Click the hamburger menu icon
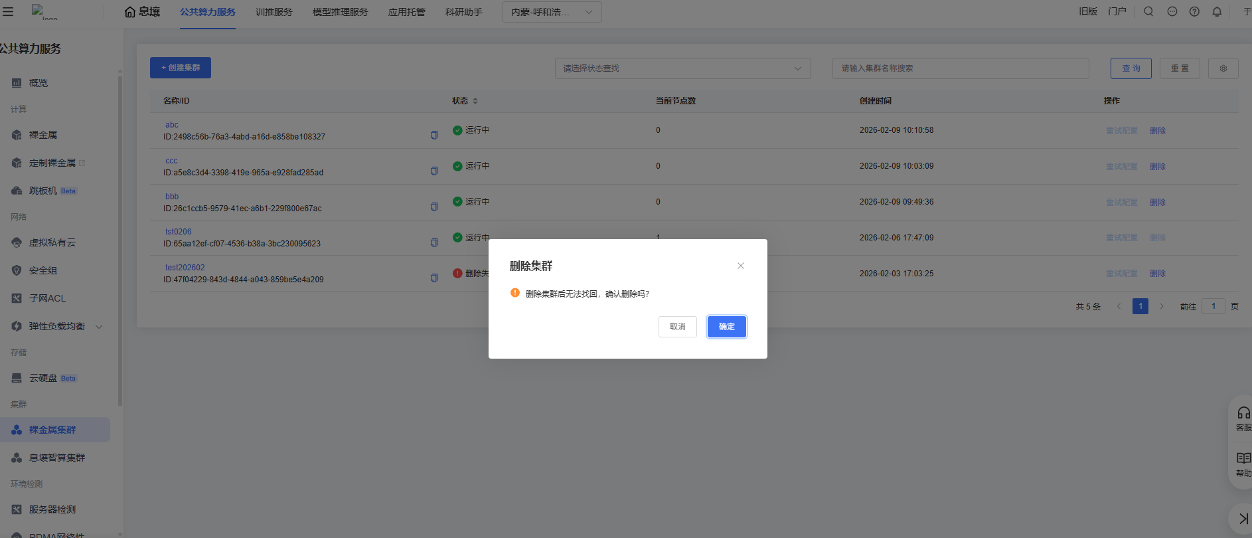 tap(8, 11)
